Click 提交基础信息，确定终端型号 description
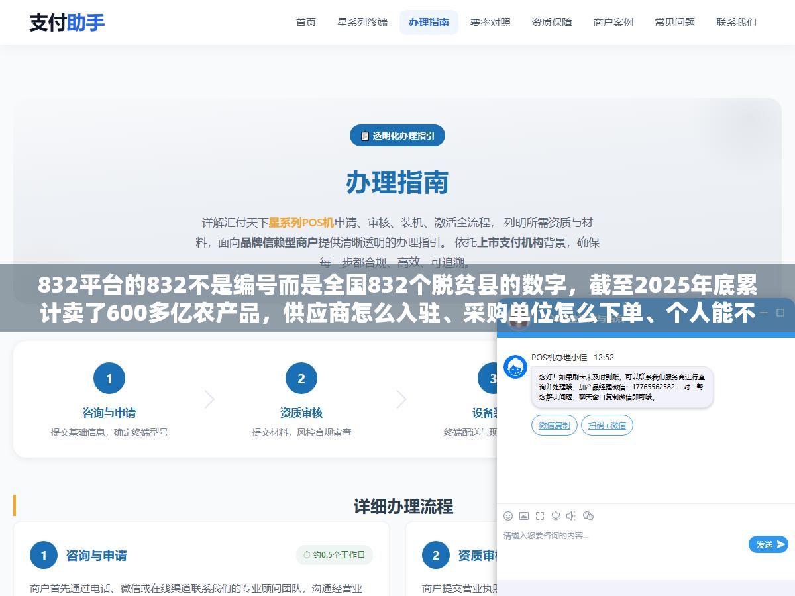 (109, 432)
